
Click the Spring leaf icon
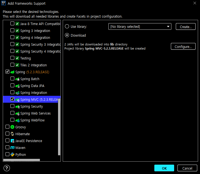point(12,72)
